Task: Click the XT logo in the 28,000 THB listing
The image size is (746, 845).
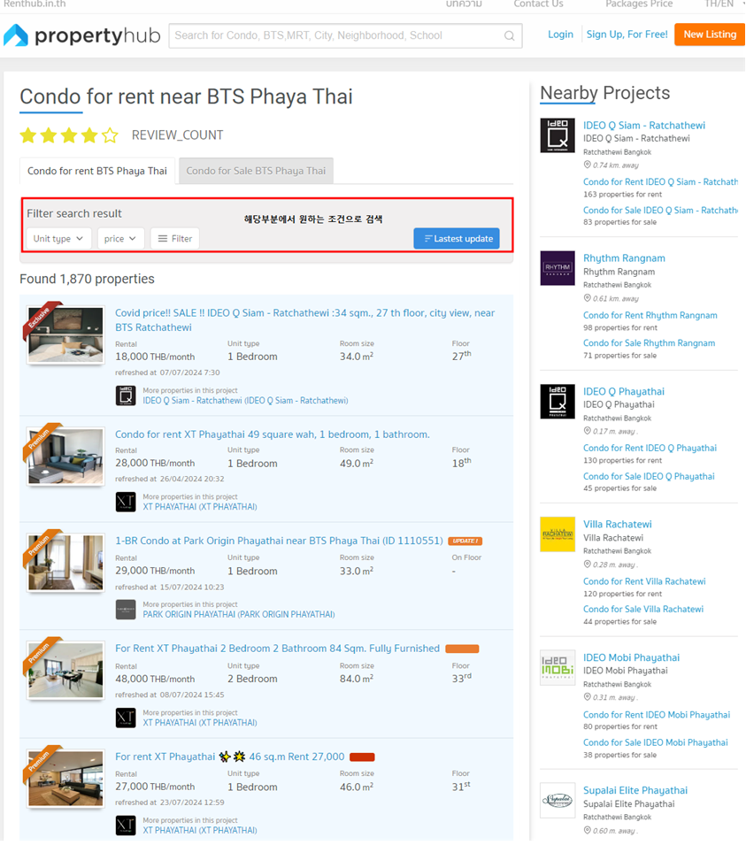Action: (126, 502)
